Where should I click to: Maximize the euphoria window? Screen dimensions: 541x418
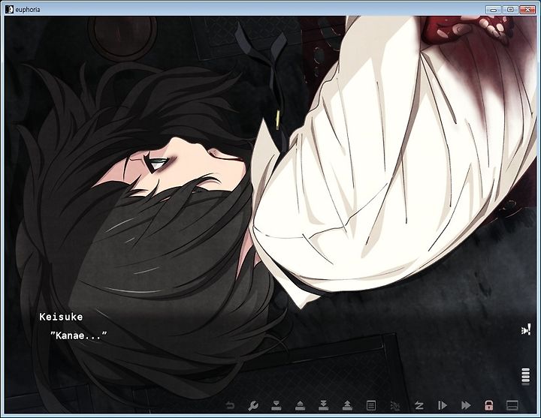(x=510, y=10)
